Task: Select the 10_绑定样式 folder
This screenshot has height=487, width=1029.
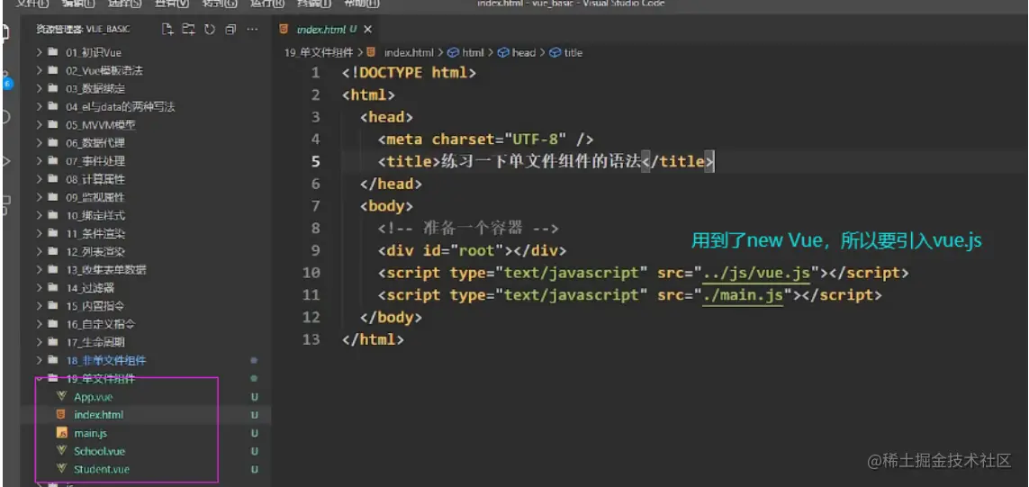Action: tap(95, 215)
